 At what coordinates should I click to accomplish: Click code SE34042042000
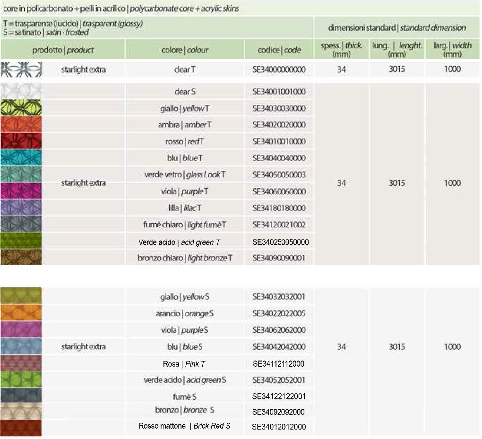(x=279, y=347)
